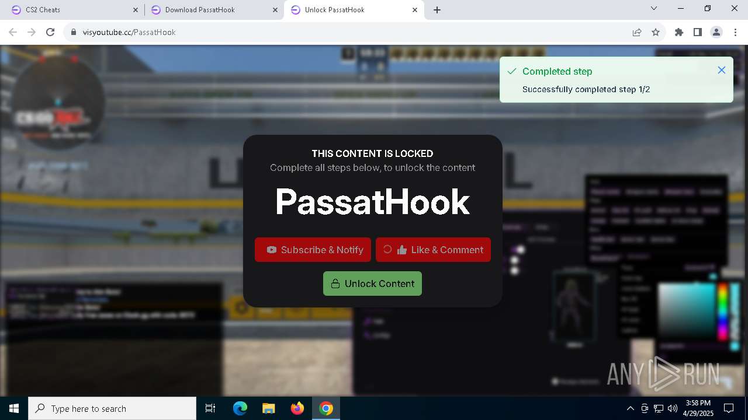Click the PassatHook title text
The width and height of the screenshot is (748, 420).
pyautogui.click(x=372, y=202)
